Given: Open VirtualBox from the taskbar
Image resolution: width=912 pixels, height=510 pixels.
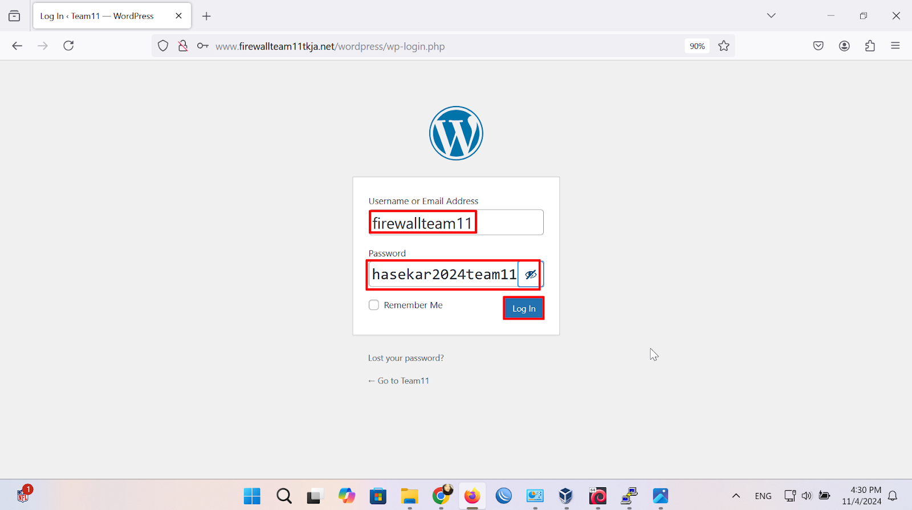Looking at the screenshot, I should [565, 496].
